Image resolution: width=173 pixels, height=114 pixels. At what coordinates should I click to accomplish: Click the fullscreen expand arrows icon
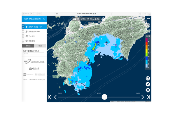[148, 90]
